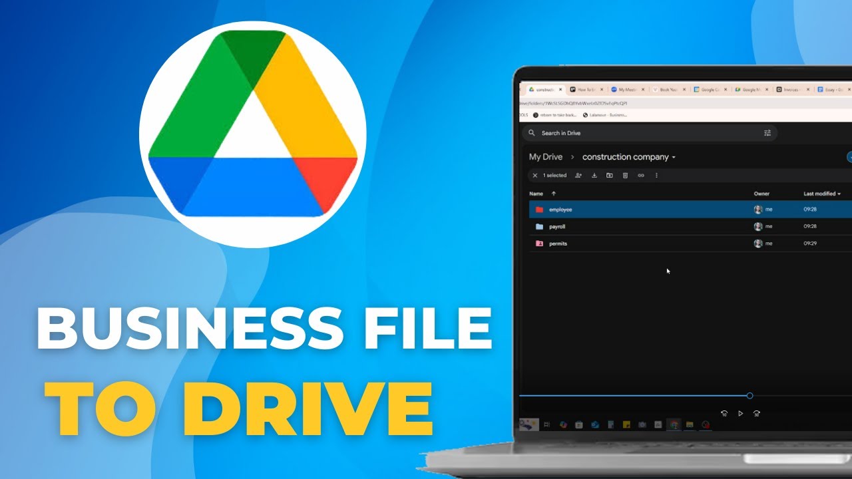
Task: Skip the video forward 30 seconds
Action: tap(757, 413)
